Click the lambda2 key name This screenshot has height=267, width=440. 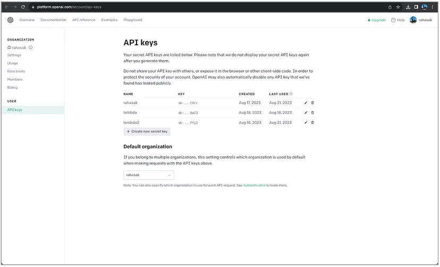[x=131, y=122]
